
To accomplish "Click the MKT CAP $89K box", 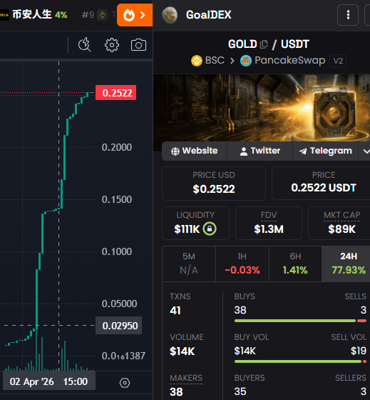I will pos(339,223).
